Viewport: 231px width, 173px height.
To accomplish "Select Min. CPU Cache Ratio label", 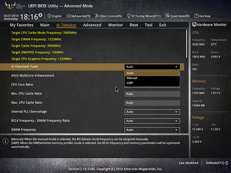I will coord(26,93).
